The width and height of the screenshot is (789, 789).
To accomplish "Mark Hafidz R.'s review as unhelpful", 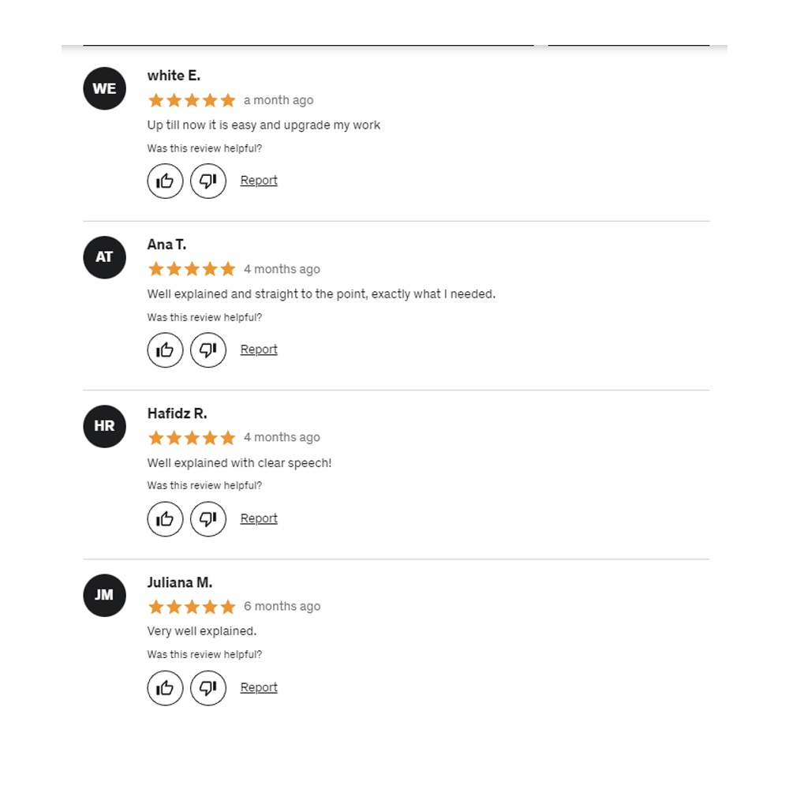I will pos(208,518).
